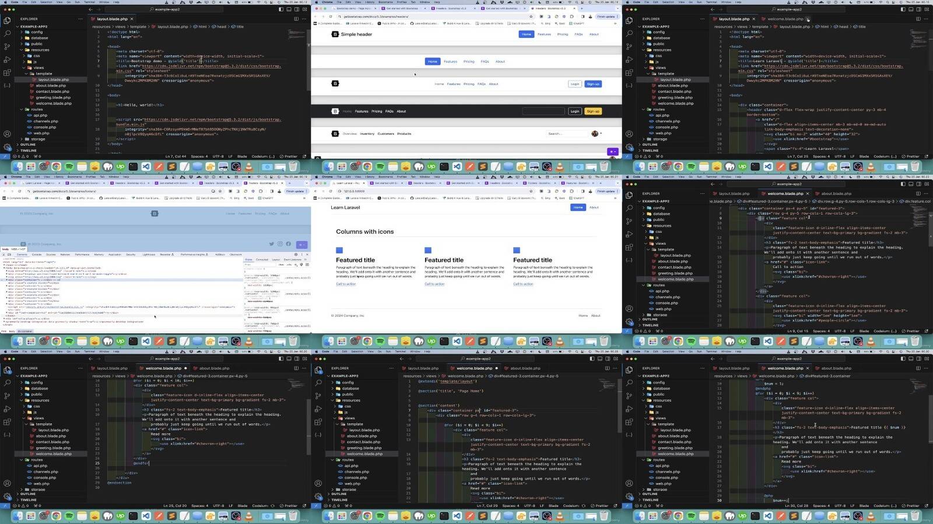Image resolution: width=933 pixels, height=524 pixels.
Task: Click the search field in the dark header
Action: [543, 111]
